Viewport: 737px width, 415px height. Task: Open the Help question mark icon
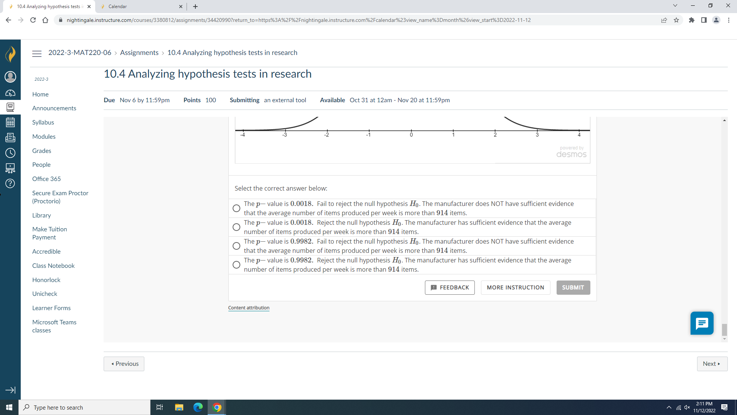coord(10,183)
